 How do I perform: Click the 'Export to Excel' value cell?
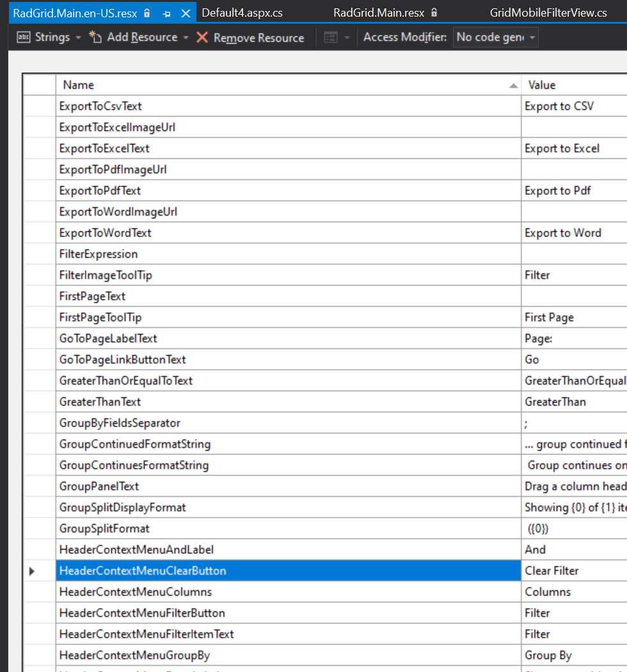pyautogui.click(x=575, y=148)
